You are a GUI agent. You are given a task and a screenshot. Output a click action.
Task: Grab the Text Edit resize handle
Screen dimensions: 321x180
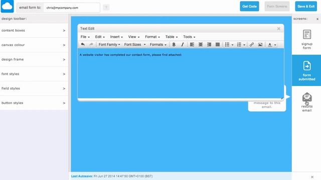pyautogui.click(x=282, y=98)
